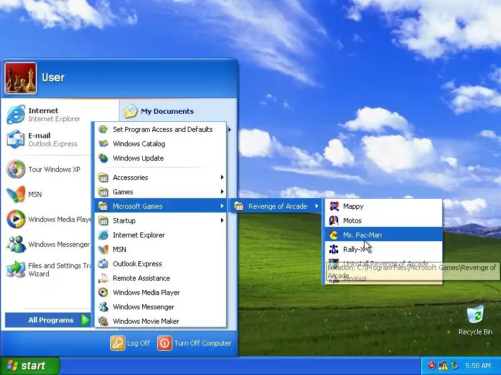Click the chess user account picture

pos(21,78)
